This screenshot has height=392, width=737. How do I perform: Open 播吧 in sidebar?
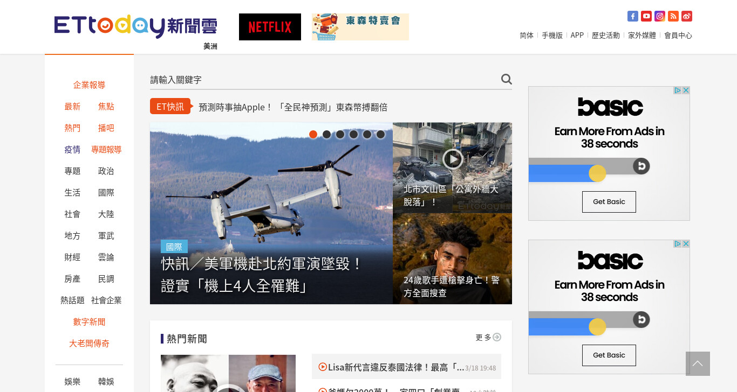point(106,128)
